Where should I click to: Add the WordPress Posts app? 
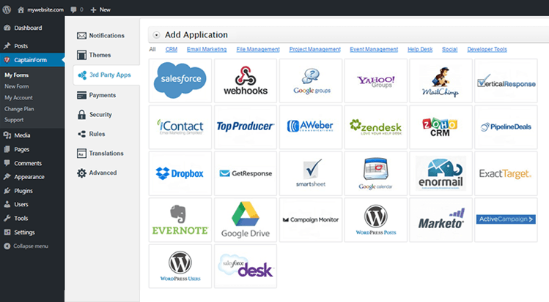pyautogui.click(x=376, y=220)
